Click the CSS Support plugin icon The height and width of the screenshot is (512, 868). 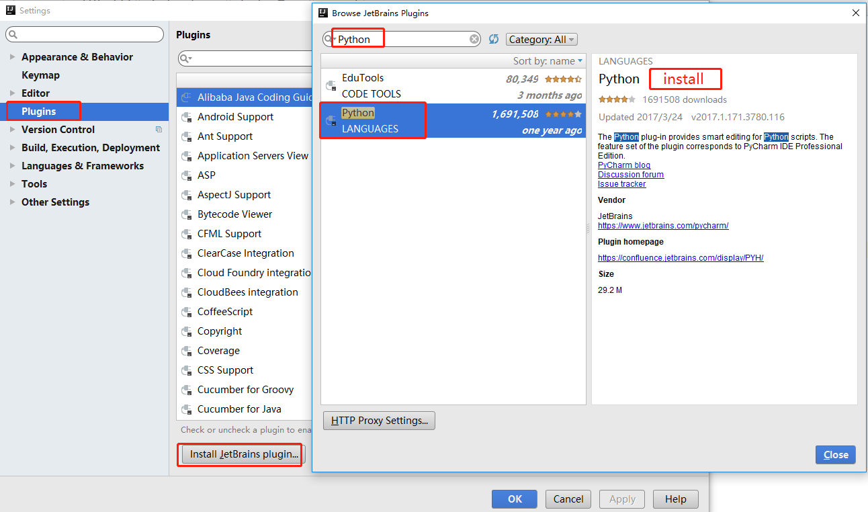point(187,370)
